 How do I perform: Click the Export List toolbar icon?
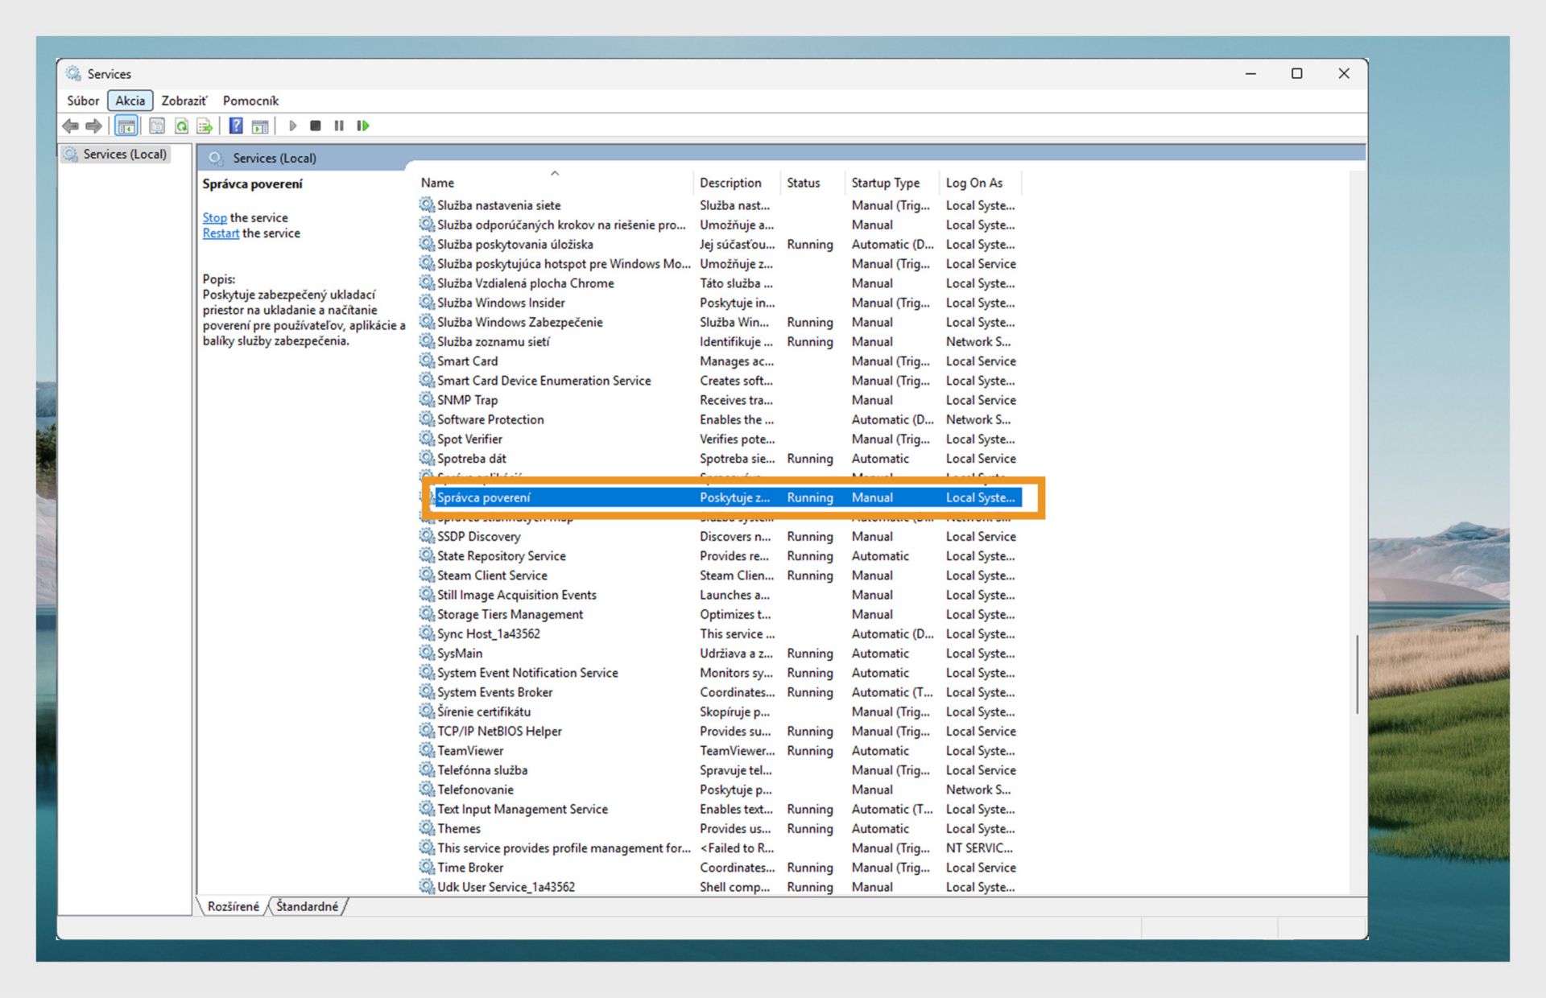205,126
